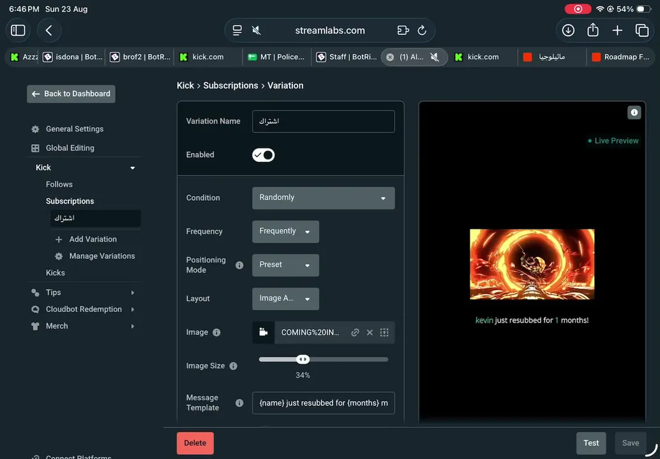Image resolution: width=660 pixels, height=459 pixels.
Task: Open Follows in the sidebar
Action: (59, 184)
